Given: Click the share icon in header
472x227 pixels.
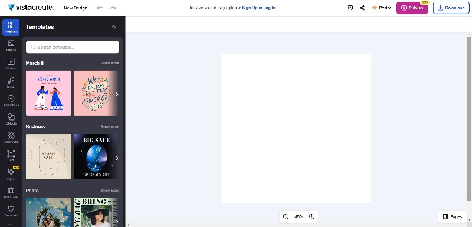Looking at the screenshot, I should tap(362, 8).
